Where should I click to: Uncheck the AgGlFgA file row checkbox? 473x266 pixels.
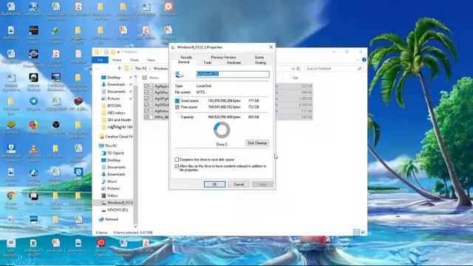(x=146, y=98)
